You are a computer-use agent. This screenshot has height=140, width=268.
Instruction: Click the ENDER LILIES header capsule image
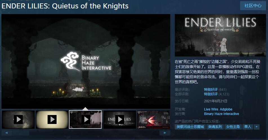click(x=220, y=35)
